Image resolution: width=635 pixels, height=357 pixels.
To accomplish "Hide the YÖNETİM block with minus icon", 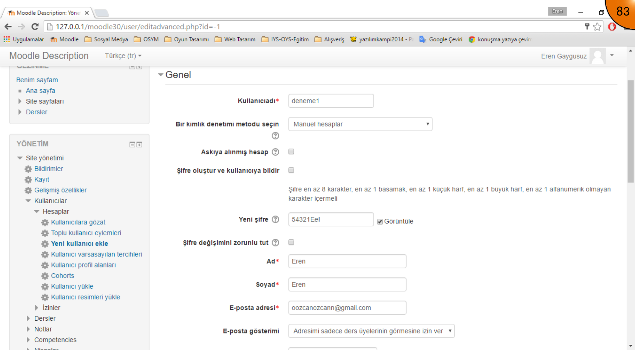I will (x=132, y=144).
